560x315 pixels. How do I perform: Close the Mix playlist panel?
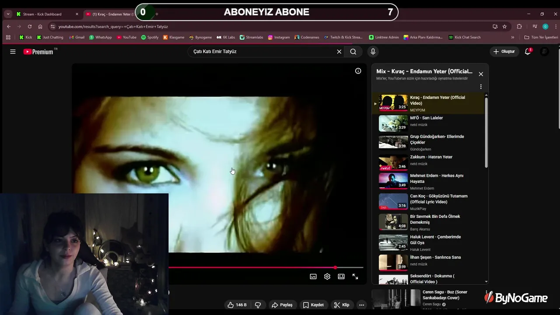coord(481,74)
